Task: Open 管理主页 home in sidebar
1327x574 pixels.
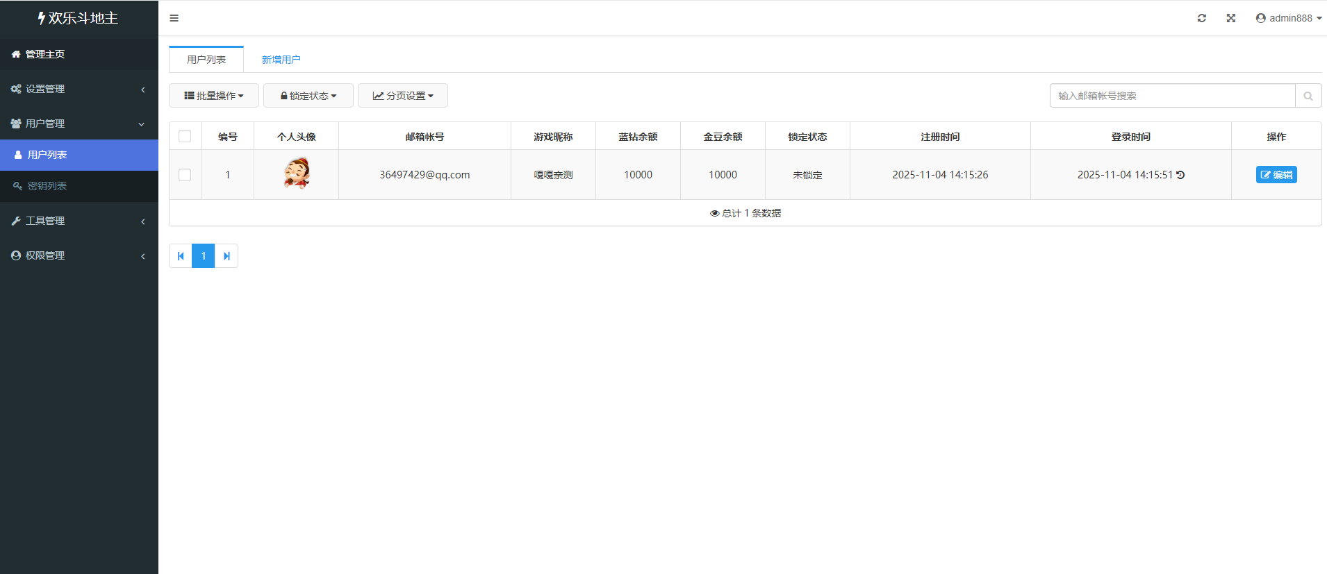Action: tap(45, 54)
